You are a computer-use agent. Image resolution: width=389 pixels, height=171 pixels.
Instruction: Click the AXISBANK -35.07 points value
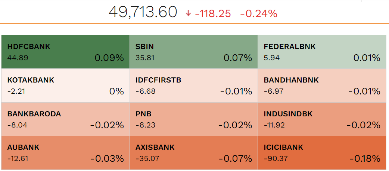coord(147,159)
